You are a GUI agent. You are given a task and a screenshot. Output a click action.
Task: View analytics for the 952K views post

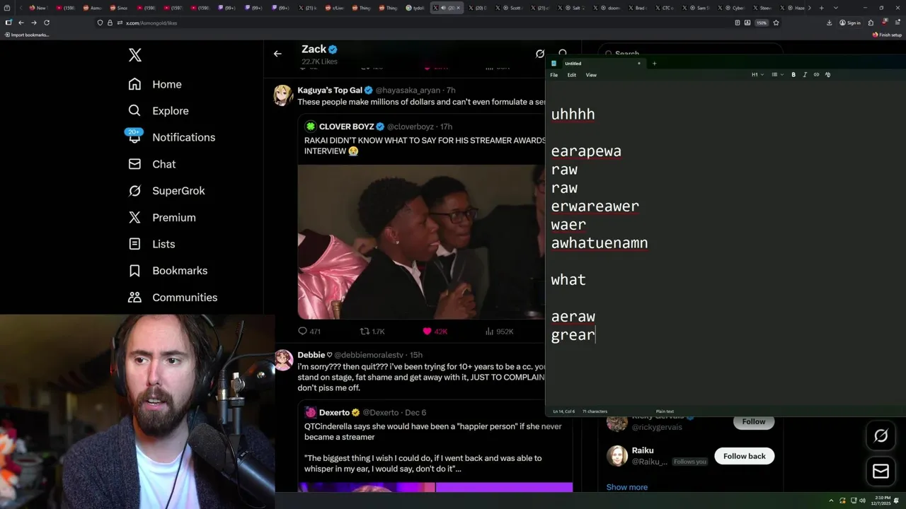pyautogui.click(x=499, y=331)
